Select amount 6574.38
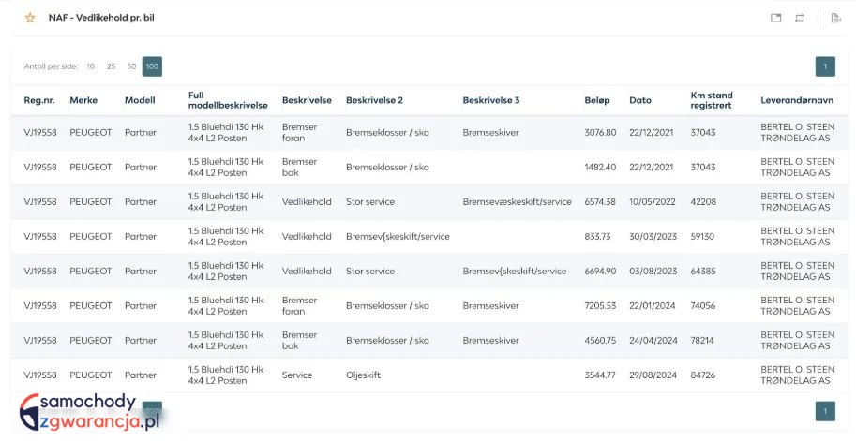 click(600, 201)
